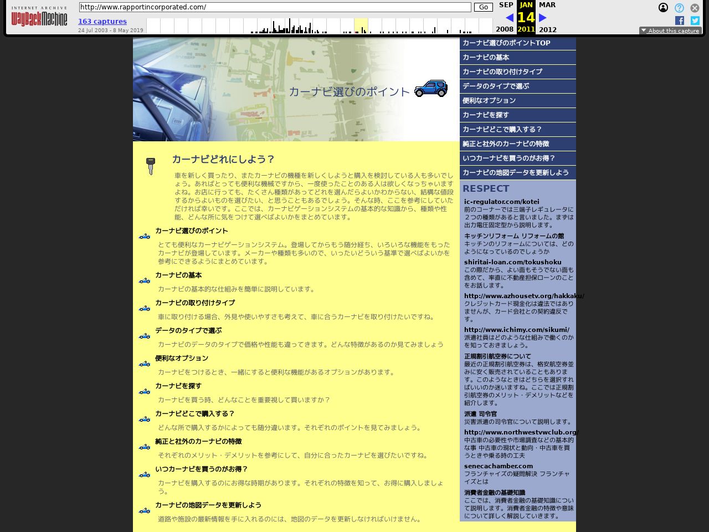Image resolution: width=709 pixels, height=532 pixels.
Task: Open データのタイプで選ぶ heading link in content
Action: [188, 330]
